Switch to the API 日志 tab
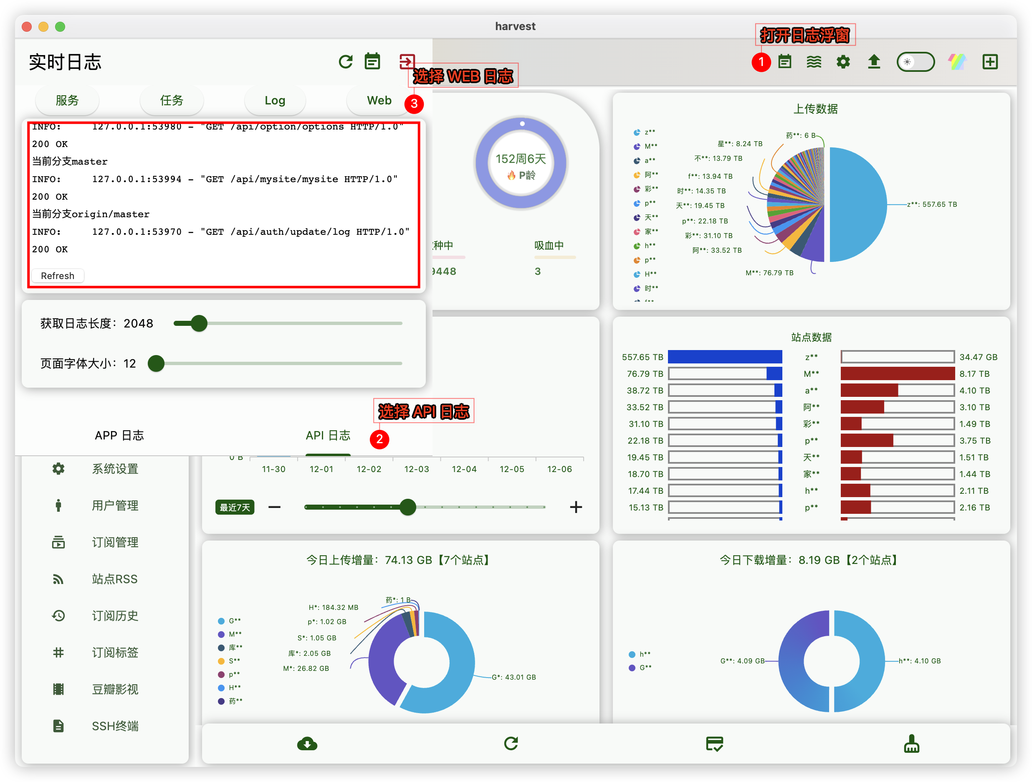The image size is (1032, 782). [x=328, y=436]
